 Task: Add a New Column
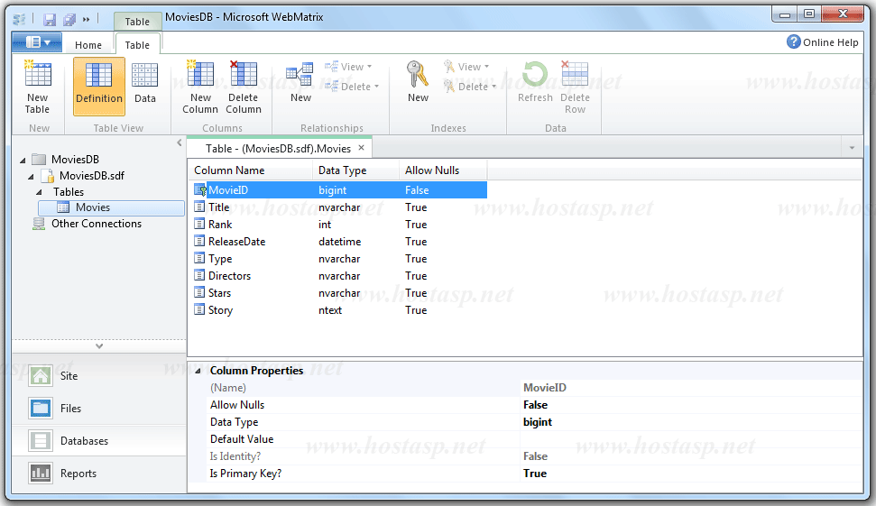click(x=200, y=87)
